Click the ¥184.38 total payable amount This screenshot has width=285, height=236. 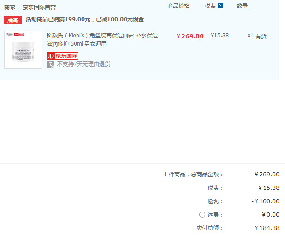click(x=267, y=228)
